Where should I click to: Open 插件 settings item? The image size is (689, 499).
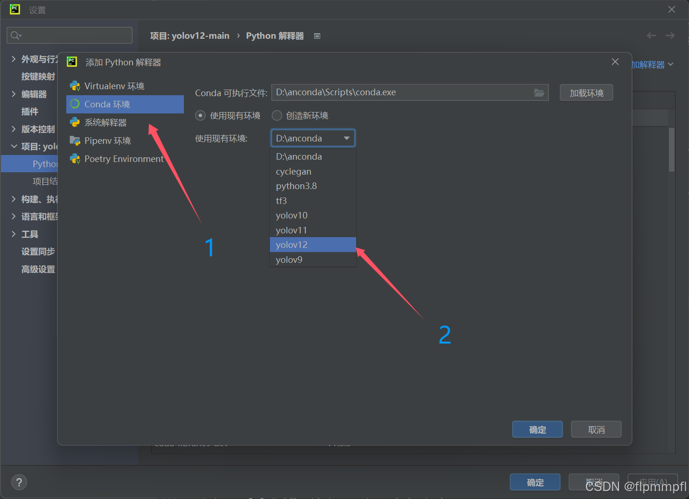click(x=30, y=112)
